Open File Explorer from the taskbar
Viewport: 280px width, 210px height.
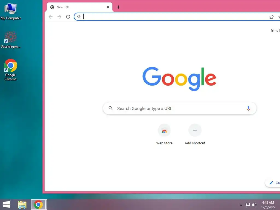point(22,205)
